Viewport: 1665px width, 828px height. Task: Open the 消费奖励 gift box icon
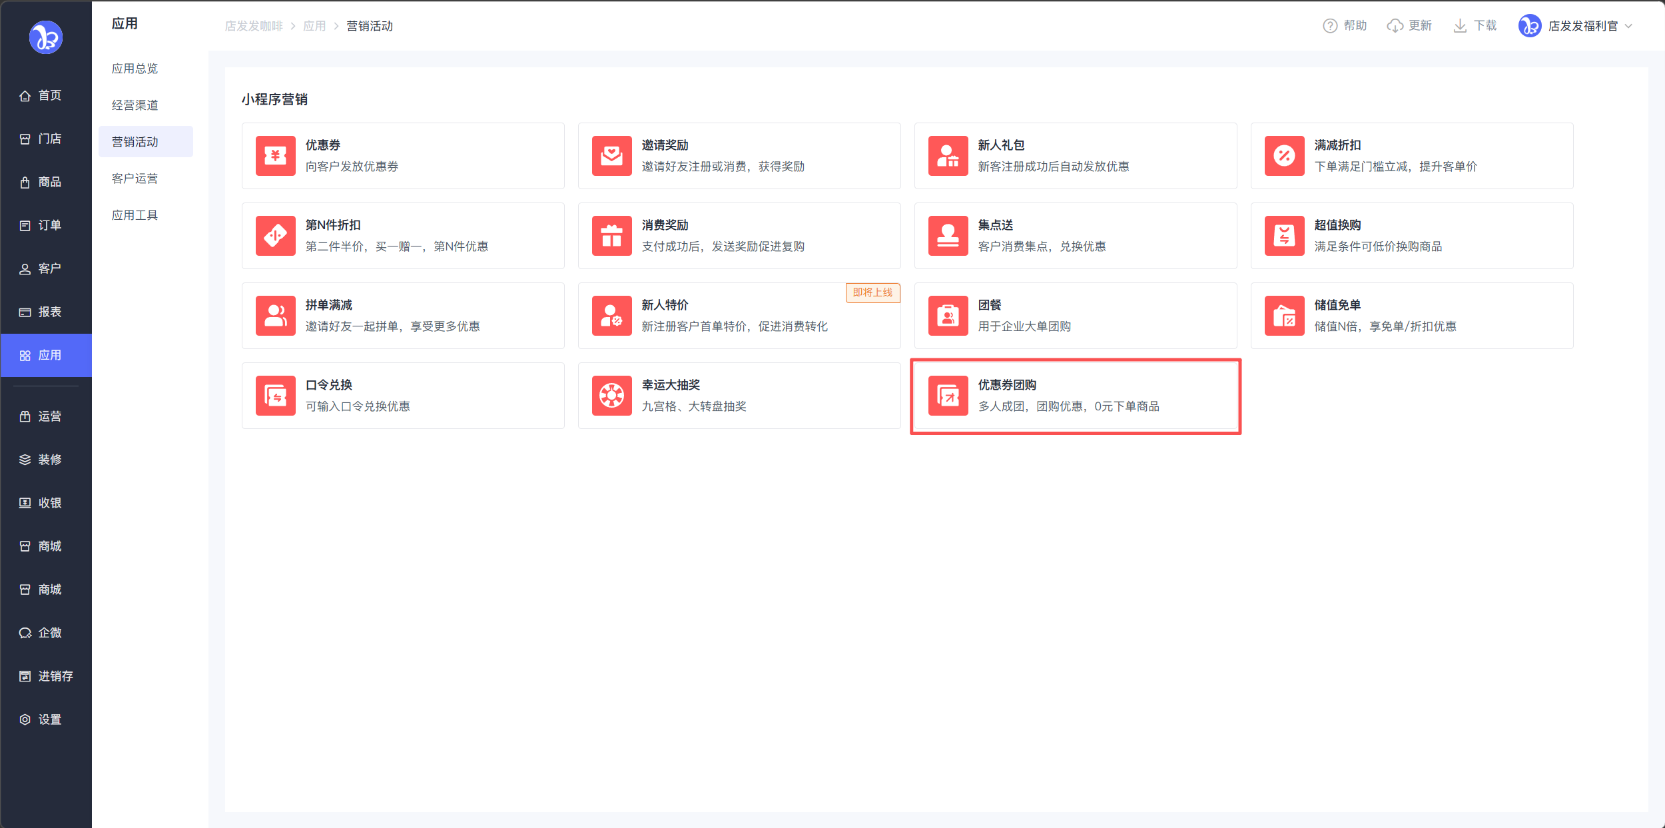point(611,236)
